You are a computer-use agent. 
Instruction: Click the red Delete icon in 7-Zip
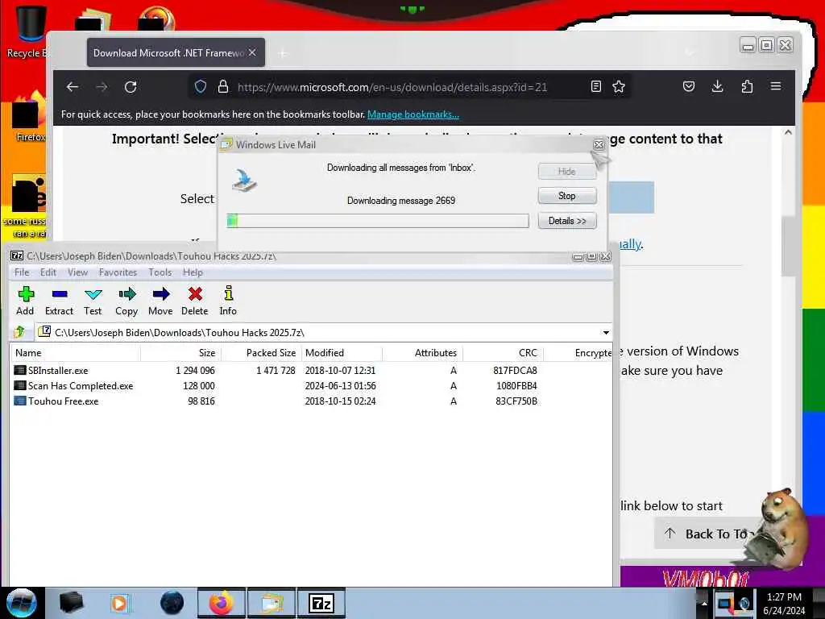(195, 301)
